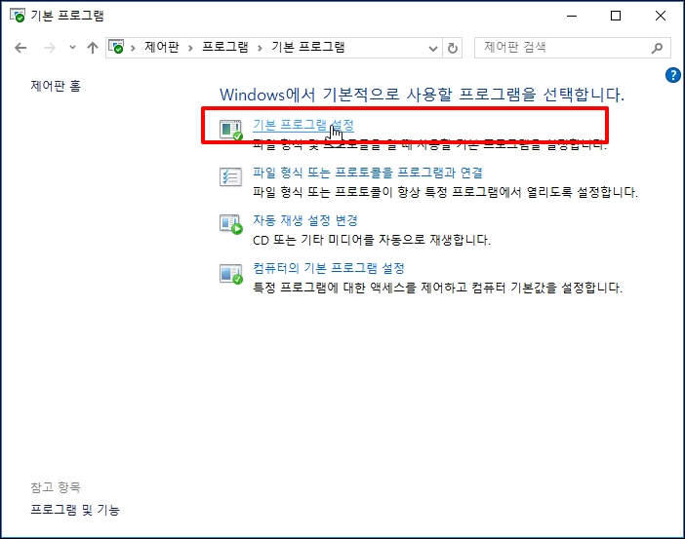The height and width of the screenshot is (539, 685).
Task: Click the 컴퓨터의 기본 프로그램 설정 icon
Action: point(230,273)
